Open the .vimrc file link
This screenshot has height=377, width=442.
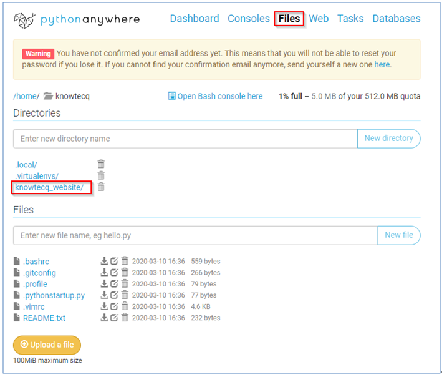coord(34,306)
